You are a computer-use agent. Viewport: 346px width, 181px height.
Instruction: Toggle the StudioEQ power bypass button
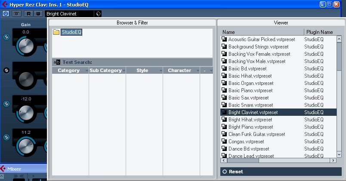pos(6,14)
